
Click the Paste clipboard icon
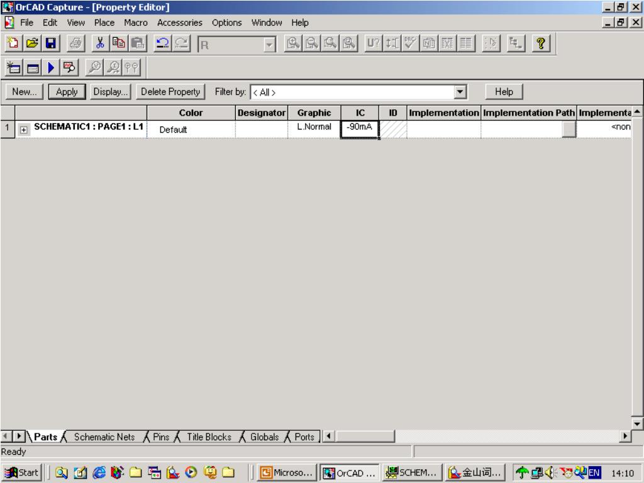[138, 43]
